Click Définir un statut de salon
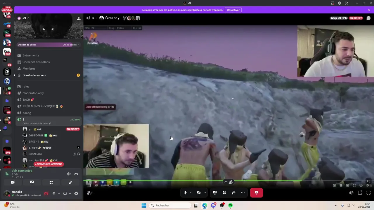Screen dimensions: 374x210 coord(37,123)
